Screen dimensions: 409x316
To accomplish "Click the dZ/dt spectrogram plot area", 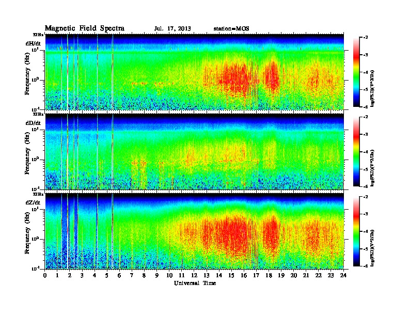I will click(x=195, y=231).
